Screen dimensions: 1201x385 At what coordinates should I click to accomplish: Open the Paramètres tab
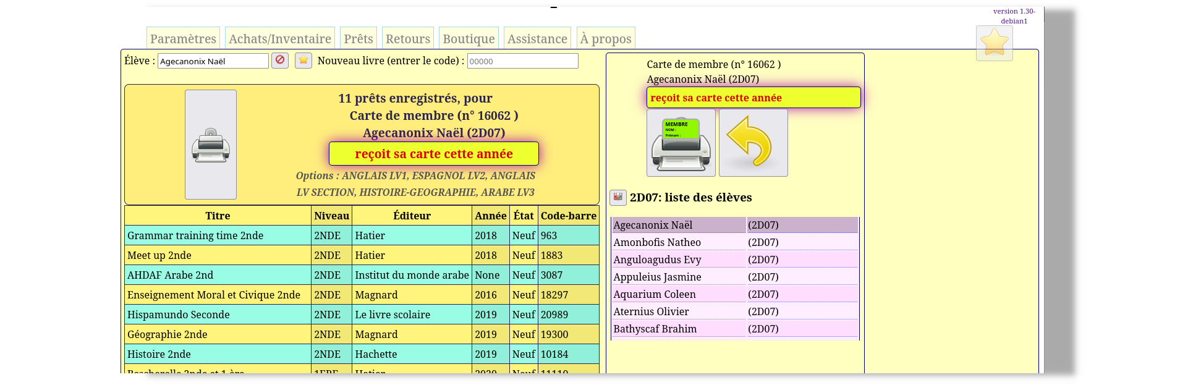pos(183,39)
